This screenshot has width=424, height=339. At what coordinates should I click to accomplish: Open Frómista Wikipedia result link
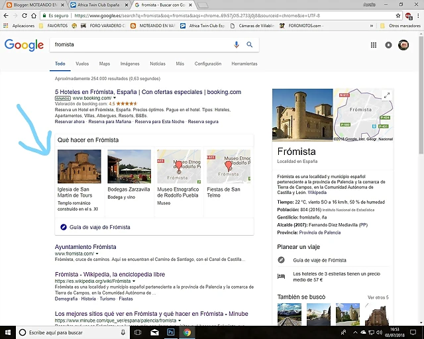(x=110, y=274)
